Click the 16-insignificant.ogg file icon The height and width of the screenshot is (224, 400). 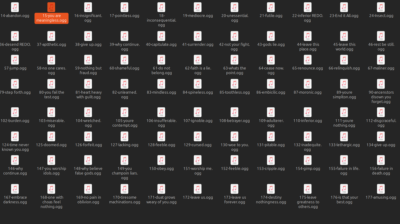88,7
